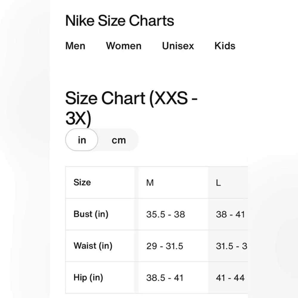
Task: Open the Men size chart tab
Action: point(75,46)
